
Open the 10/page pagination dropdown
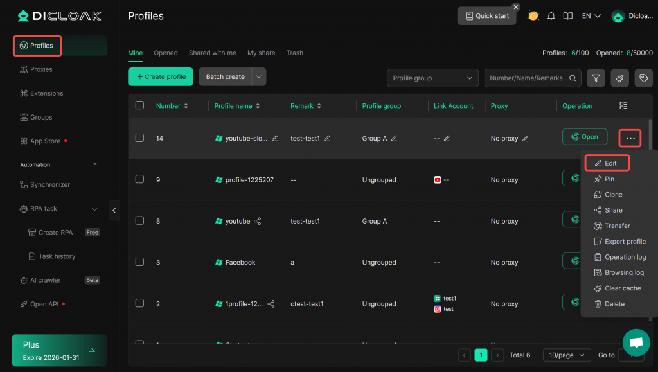tap(566, 355)
